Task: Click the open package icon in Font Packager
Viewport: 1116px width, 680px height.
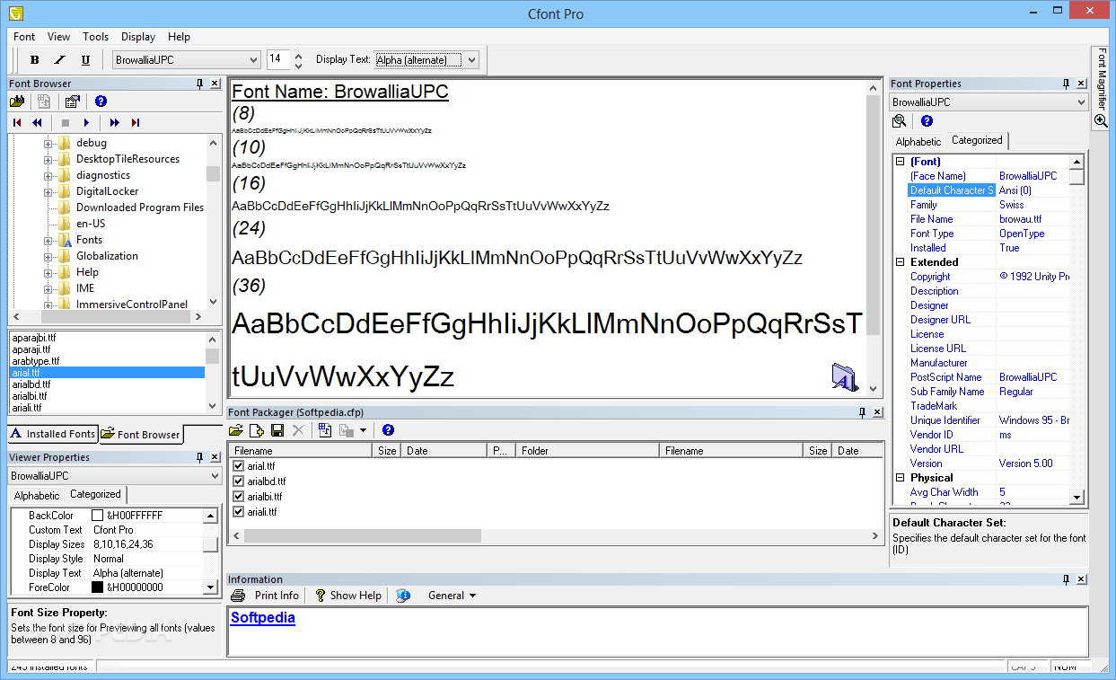Action: click(x=236, y=430)
